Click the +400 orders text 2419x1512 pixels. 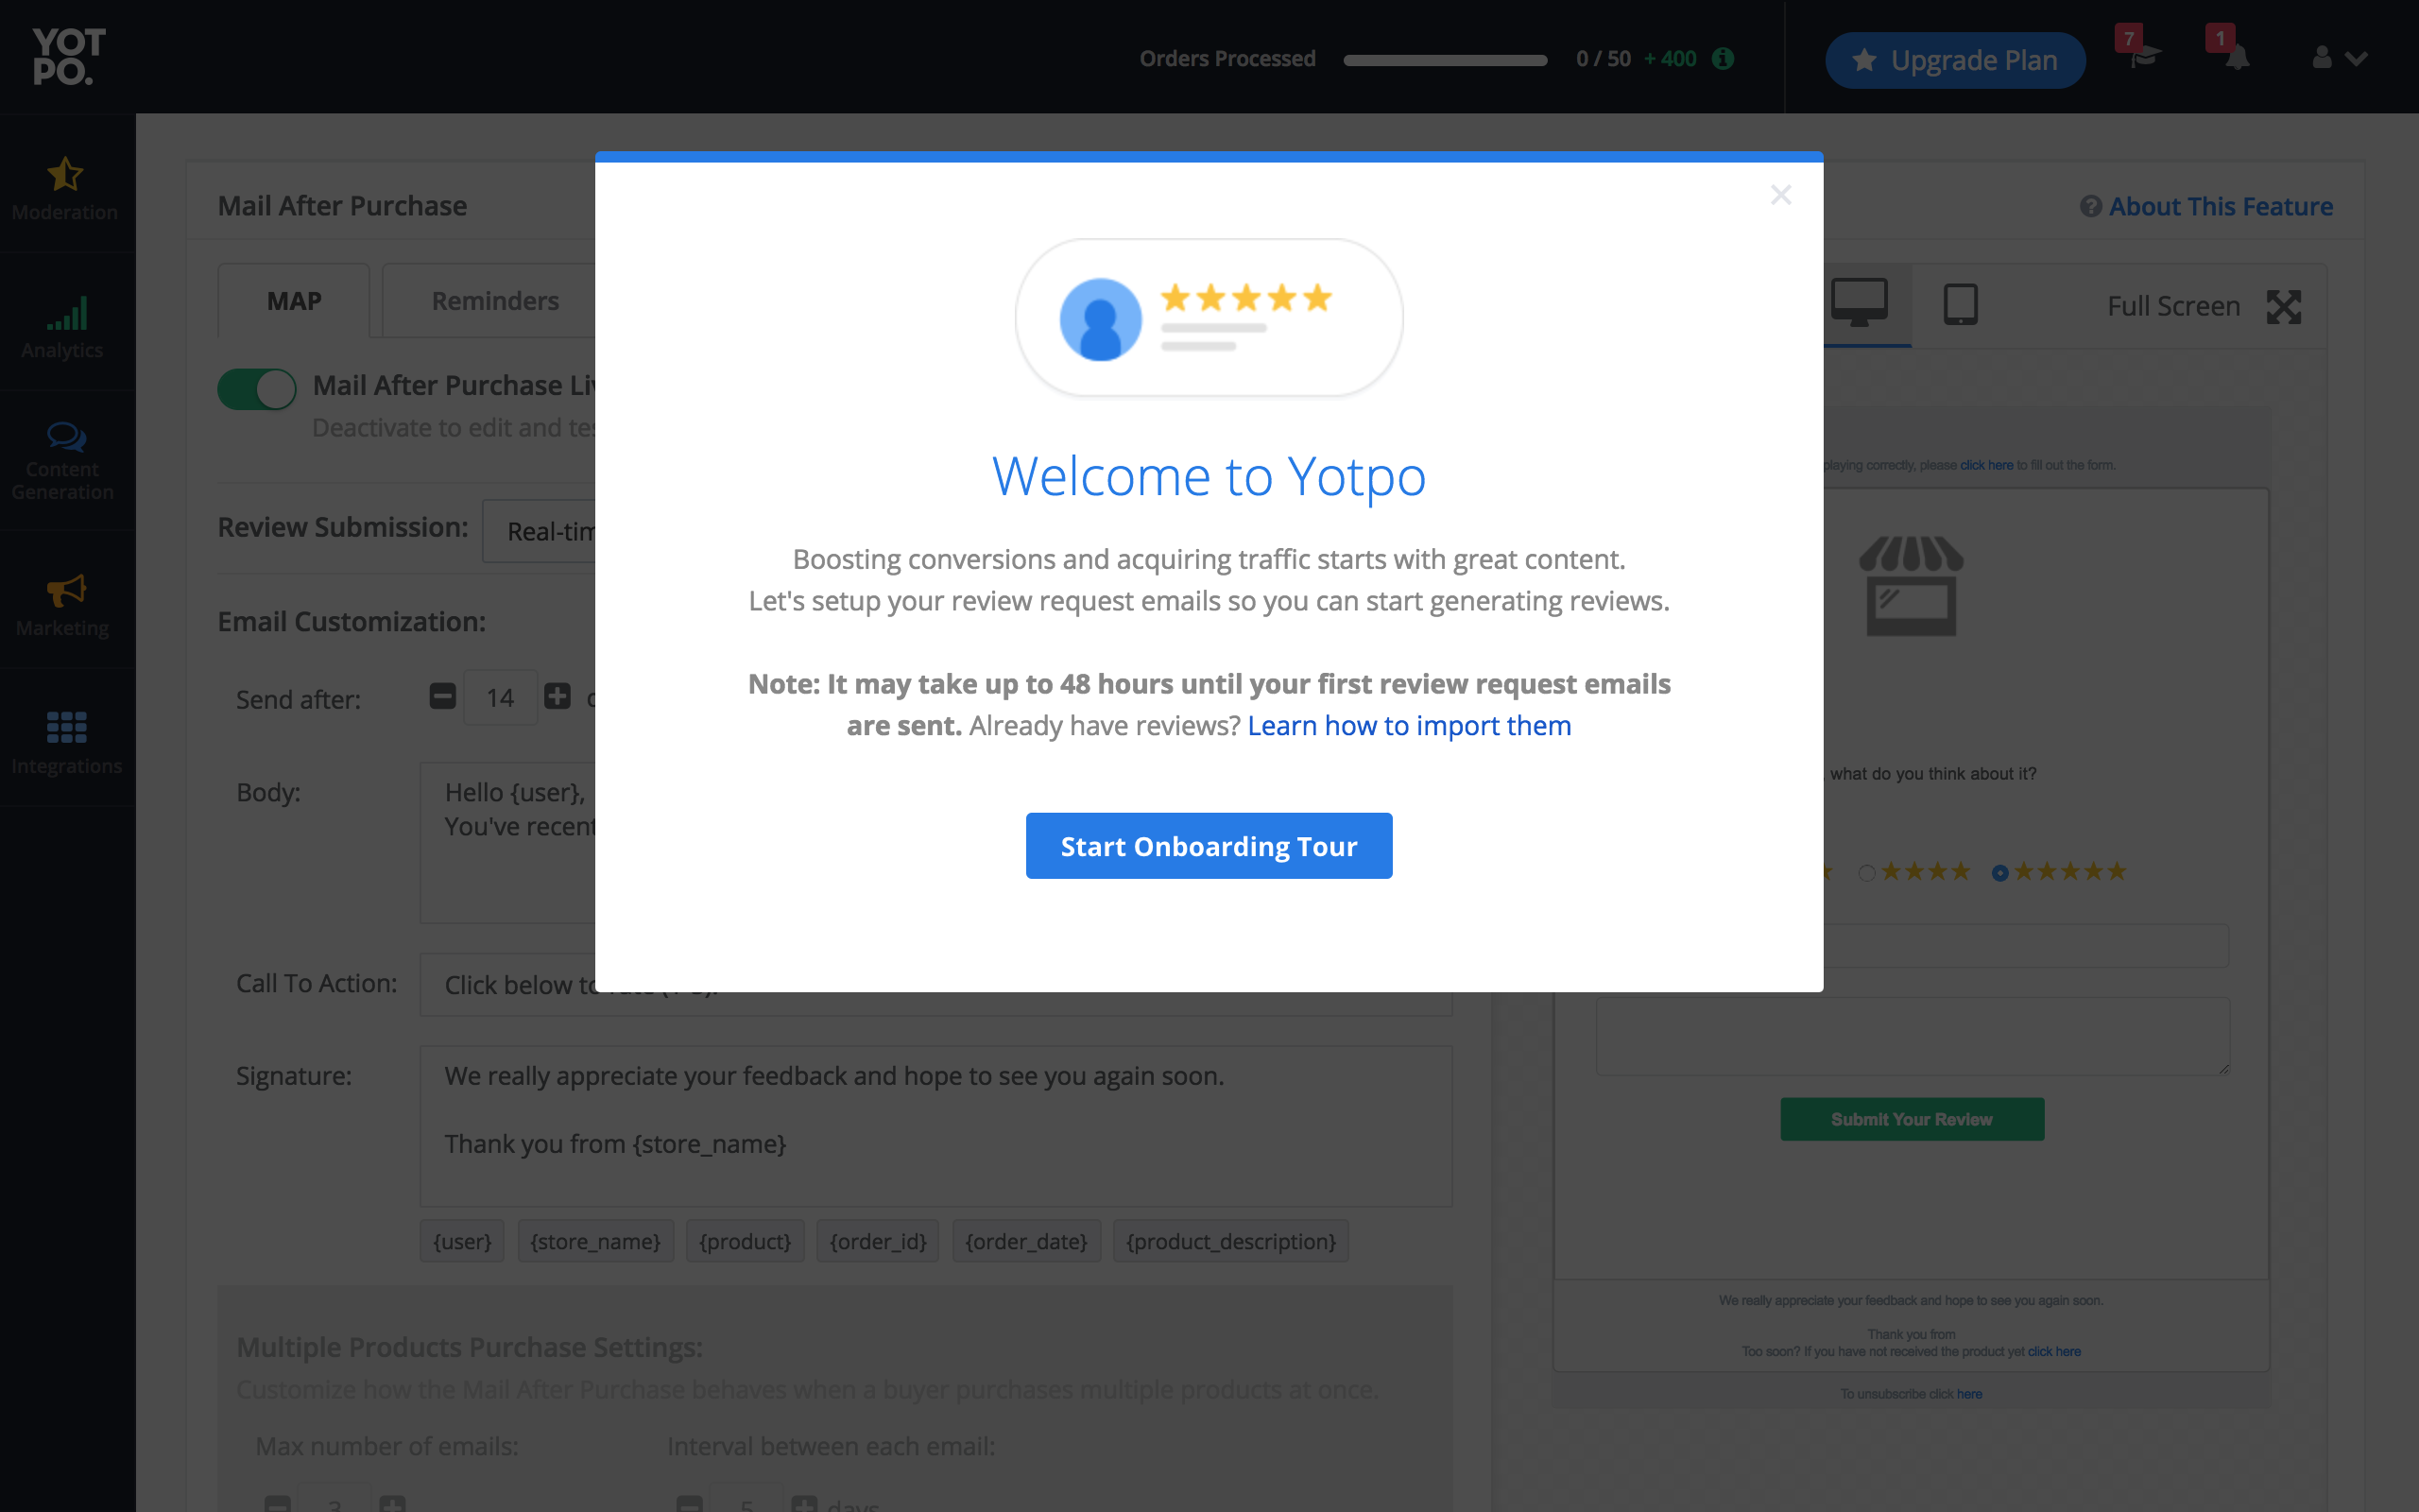(x=1671, y=59)
